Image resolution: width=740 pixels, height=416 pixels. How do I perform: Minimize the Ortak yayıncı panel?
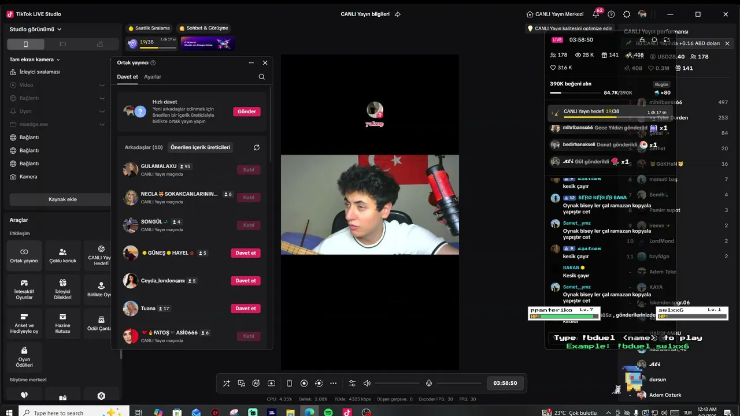click(251, 63)
